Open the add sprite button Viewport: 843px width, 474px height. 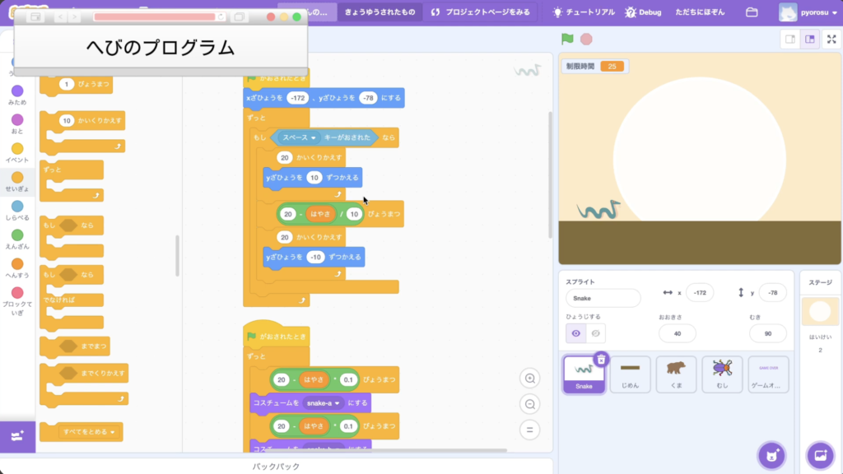click(x=771, y=454)
